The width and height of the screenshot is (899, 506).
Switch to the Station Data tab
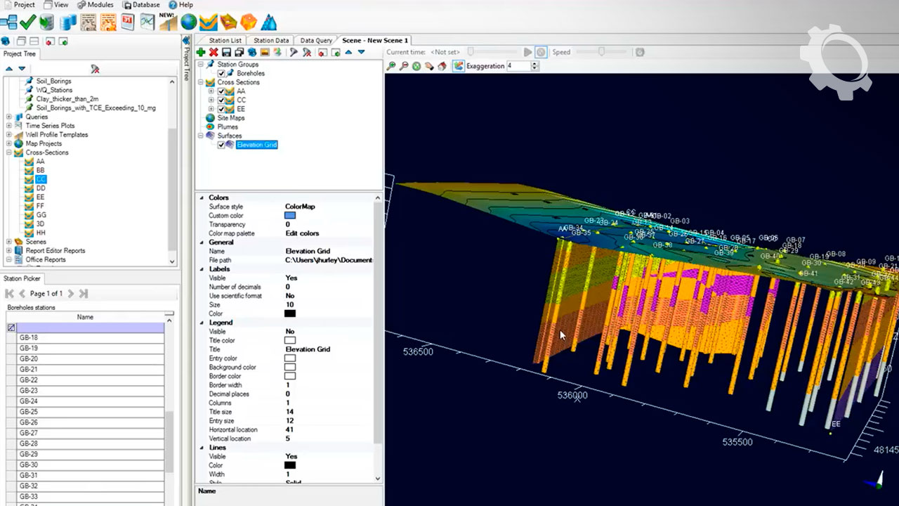click(x=270, y=41)
